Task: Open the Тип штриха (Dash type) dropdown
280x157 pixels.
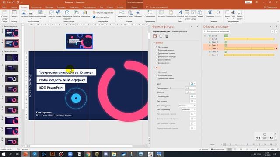Action: point(192,101)
